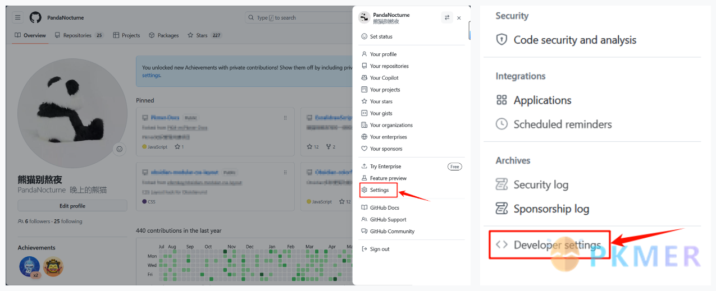Screen dimensions: 716x291
Task: Choose Your gists menu entry
Action: pyautogui.click(x=381, y=113)
